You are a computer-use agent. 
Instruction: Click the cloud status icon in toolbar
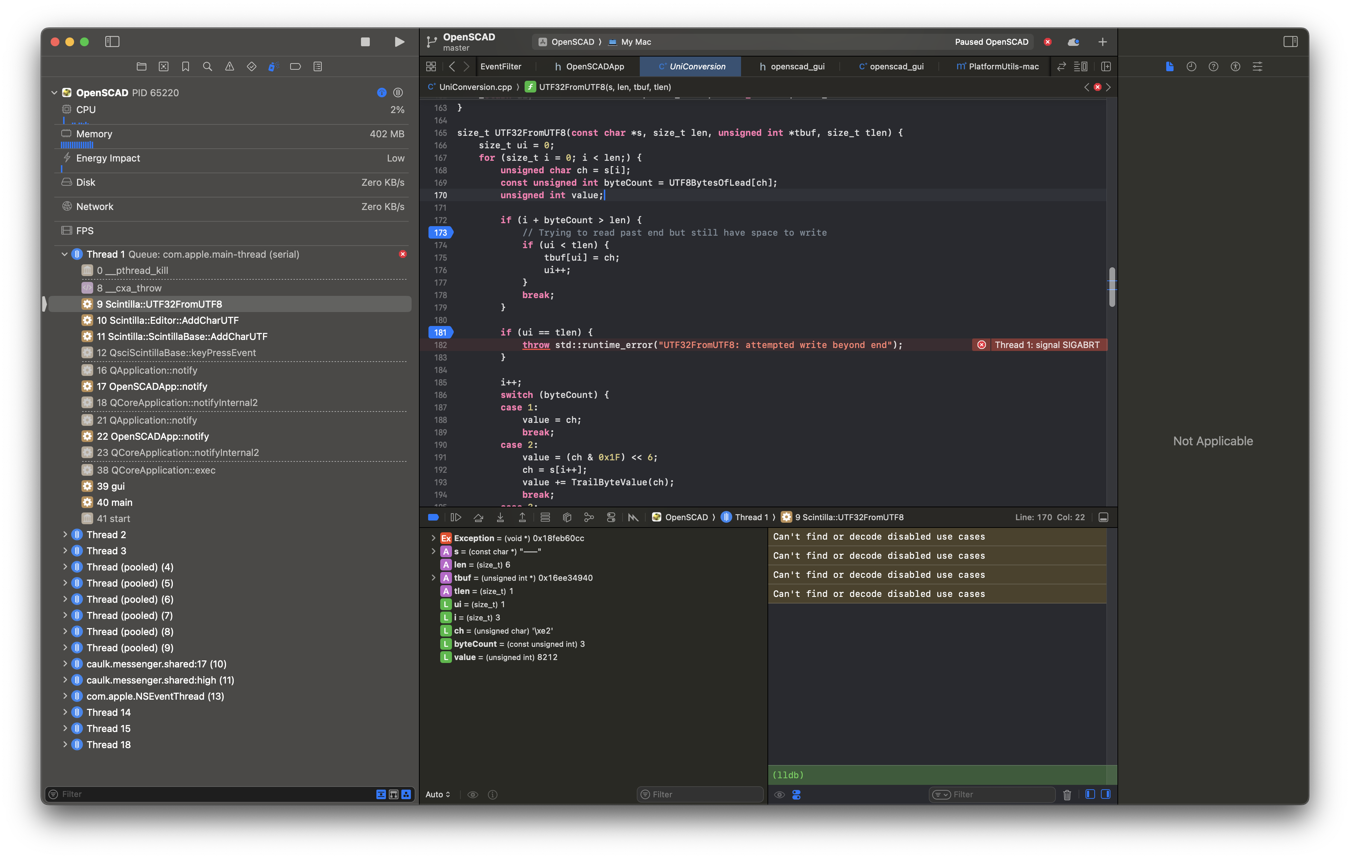tap(1073, 41)
